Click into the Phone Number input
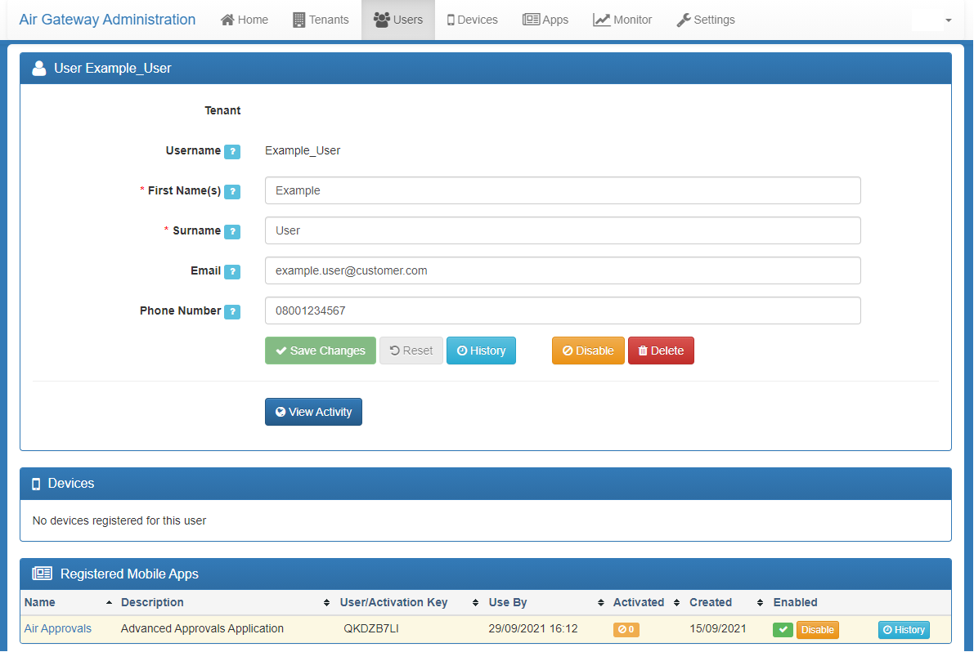 tap(563, 310)
